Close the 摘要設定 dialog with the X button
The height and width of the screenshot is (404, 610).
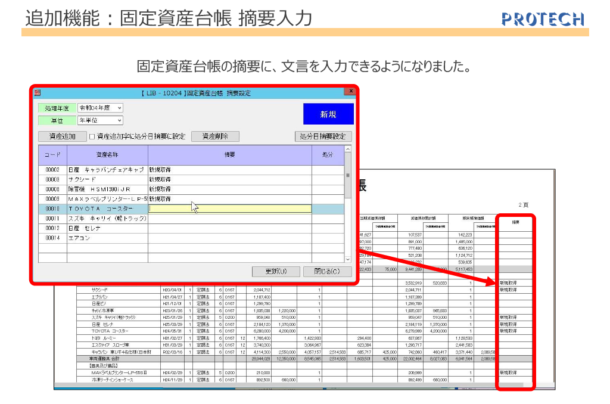pyautogui.click(x=351, y=91)
